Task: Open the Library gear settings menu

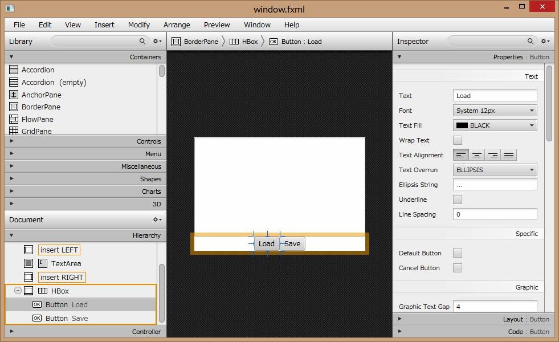Action: 157,41
